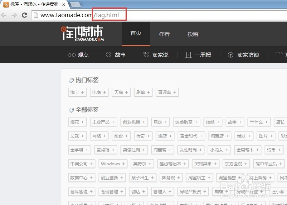Click the tag icon next to 热门标签

(x=71, y=80)
